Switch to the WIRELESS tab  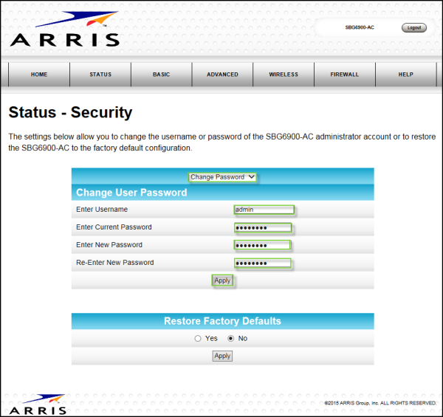pos(284,75)
